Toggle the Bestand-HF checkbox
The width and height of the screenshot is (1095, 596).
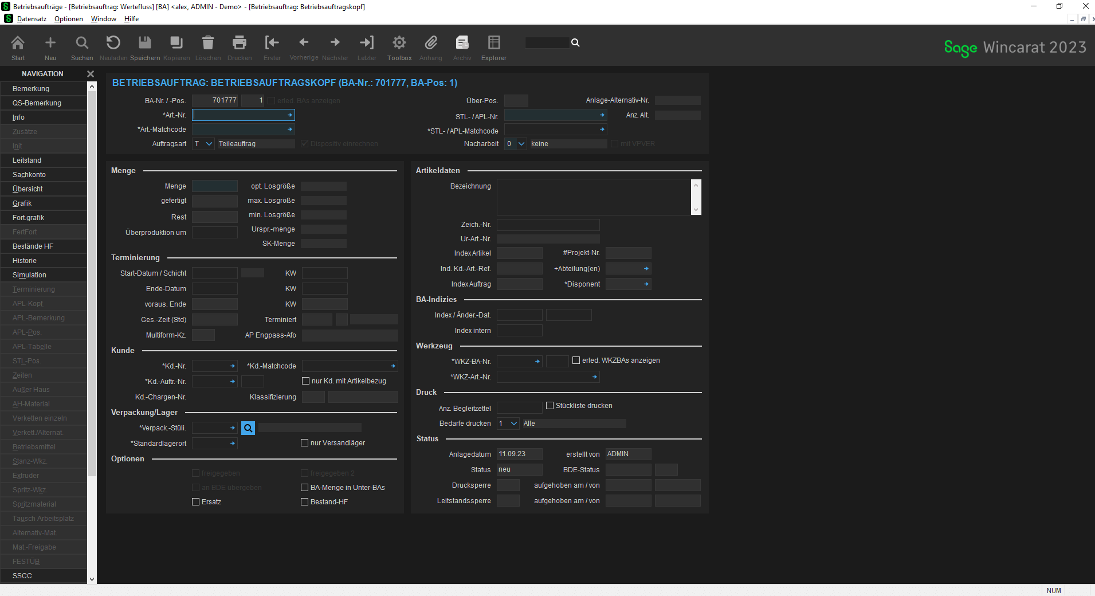[x=305, y=502]
